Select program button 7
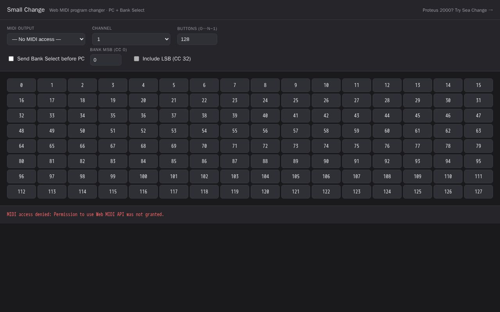The image size is (500, 312). (x=235, y=85)
